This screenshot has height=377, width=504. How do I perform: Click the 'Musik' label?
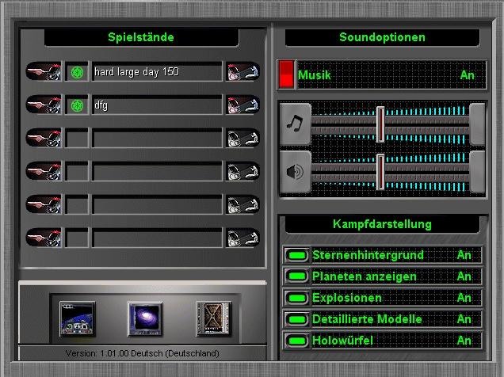314,75
